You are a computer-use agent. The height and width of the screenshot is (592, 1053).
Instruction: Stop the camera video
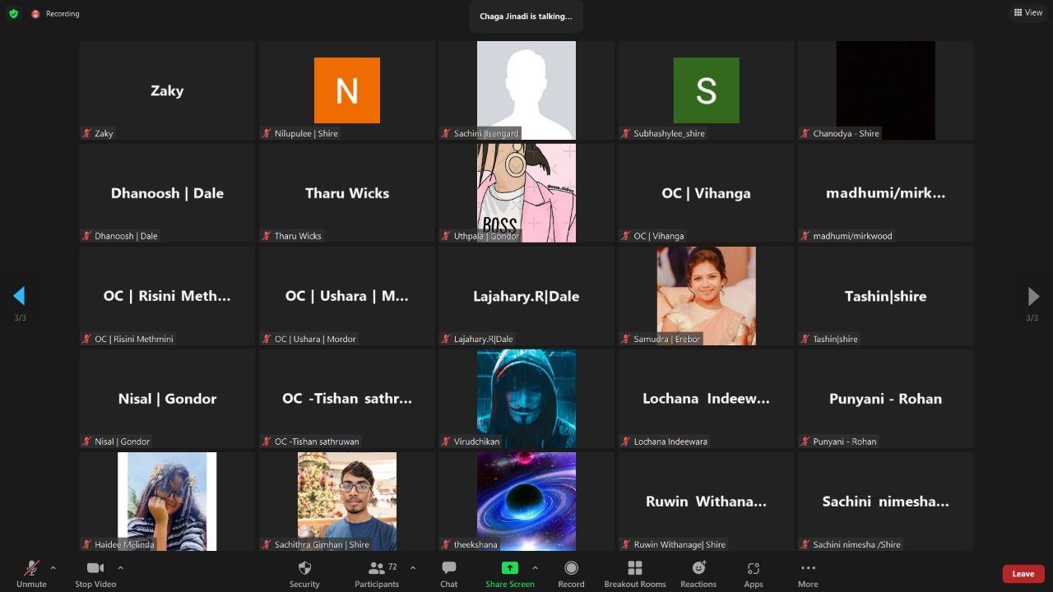[95, 573]
